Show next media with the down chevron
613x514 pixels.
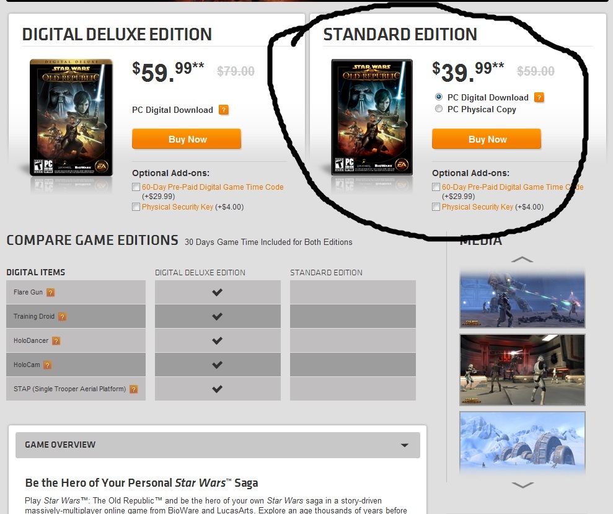[523, 485]
